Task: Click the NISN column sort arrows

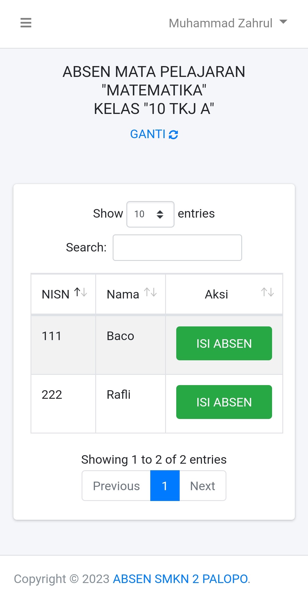Action: click(81, 292)
